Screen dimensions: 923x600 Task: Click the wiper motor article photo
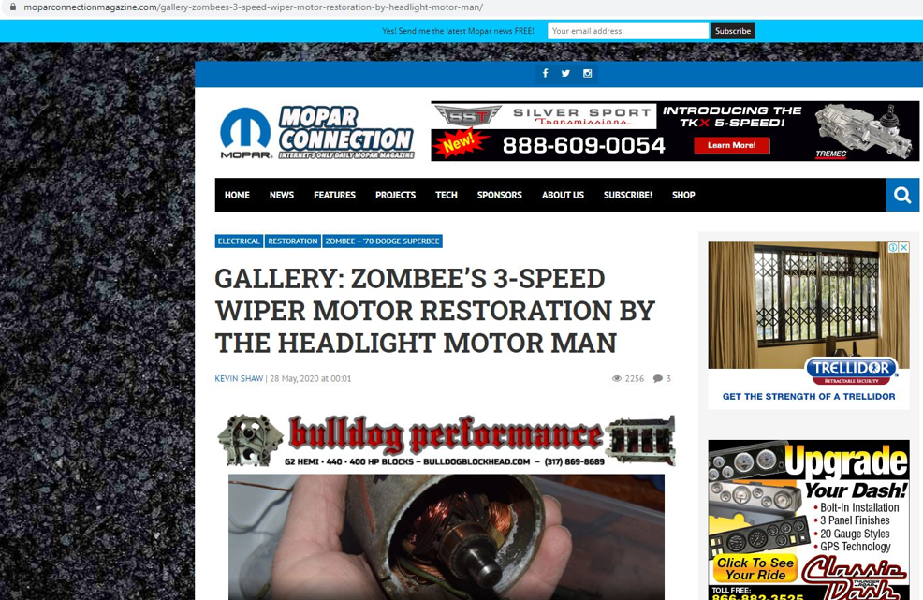(447, 537)
